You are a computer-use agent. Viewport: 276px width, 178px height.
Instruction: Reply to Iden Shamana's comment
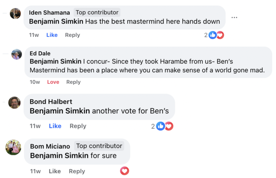73,35
